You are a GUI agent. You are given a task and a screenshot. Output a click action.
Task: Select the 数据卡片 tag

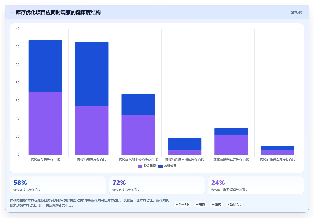point(234,204)
